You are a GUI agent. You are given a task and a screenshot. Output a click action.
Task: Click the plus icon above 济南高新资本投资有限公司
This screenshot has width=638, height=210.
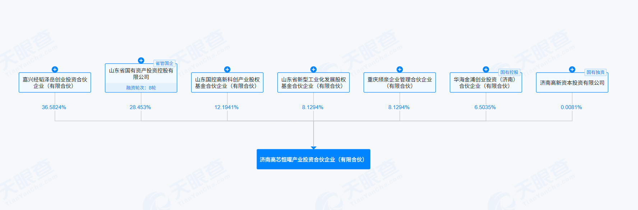click(572, 69)
